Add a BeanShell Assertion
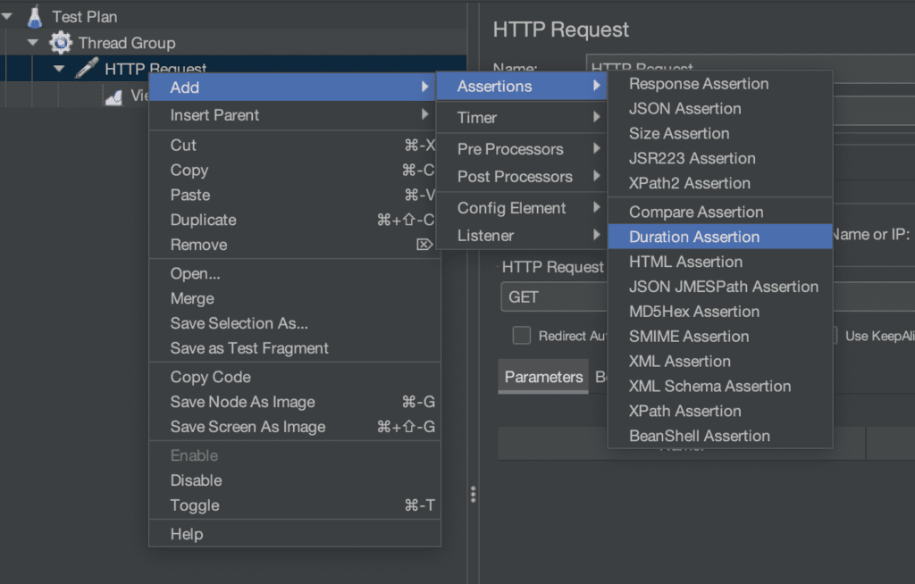 coord(720,436)
